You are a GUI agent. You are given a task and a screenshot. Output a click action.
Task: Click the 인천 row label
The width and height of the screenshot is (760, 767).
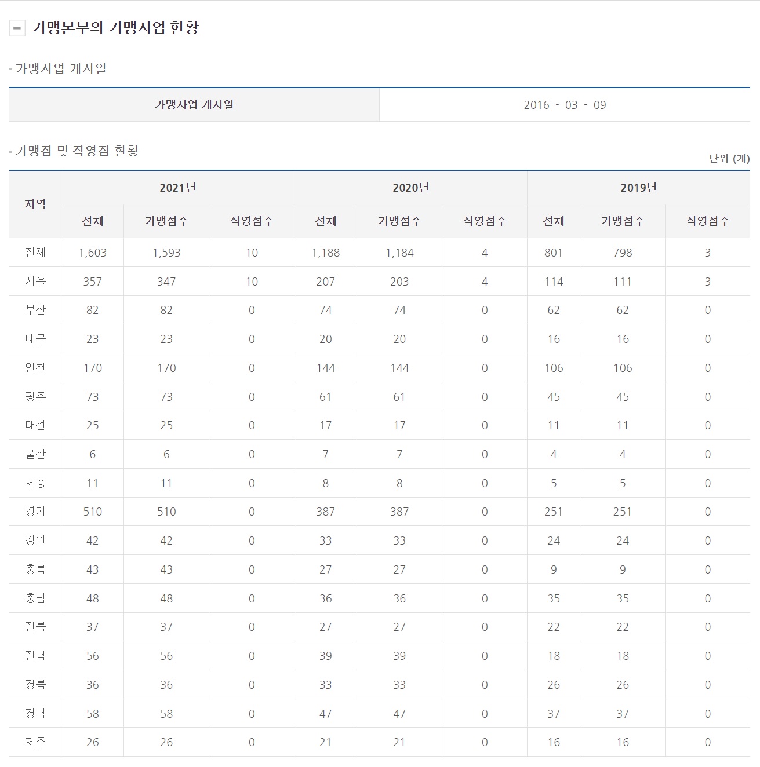(35, 368)
